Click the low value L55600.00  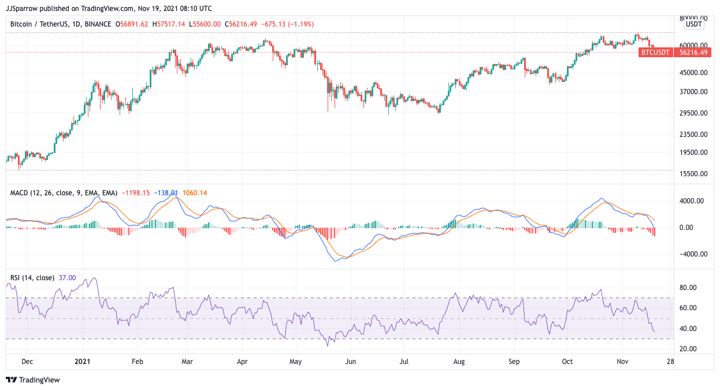[205, 24]
